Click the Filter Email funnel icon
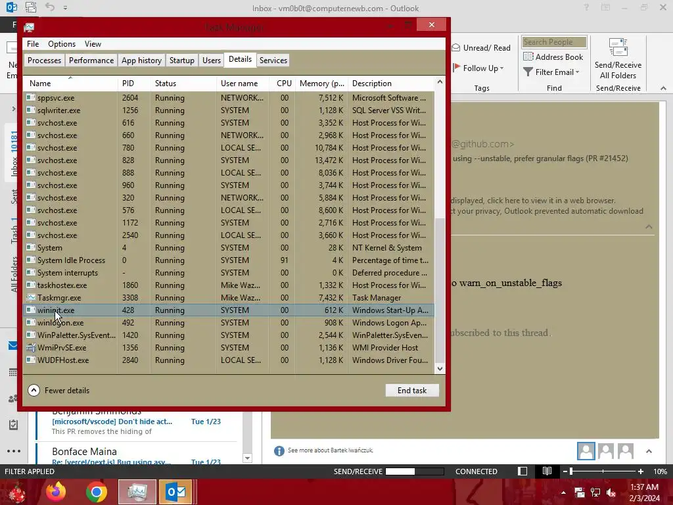Image resolution: width=673 pixels, height=505 pixels. coord(528,72)
